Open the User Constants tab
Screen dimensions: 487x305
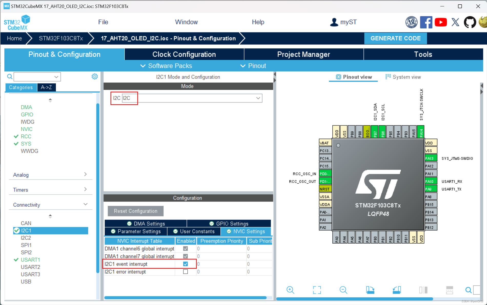click(194, 231)
